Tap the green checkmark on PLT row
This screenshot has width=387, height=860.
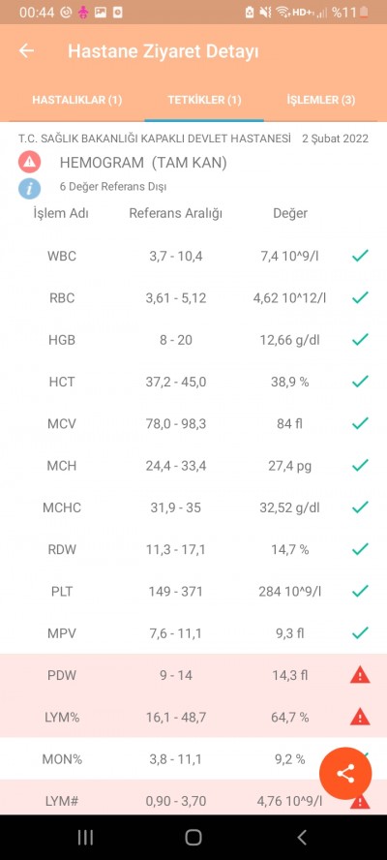pyautogui.click(x=360, y=591)
